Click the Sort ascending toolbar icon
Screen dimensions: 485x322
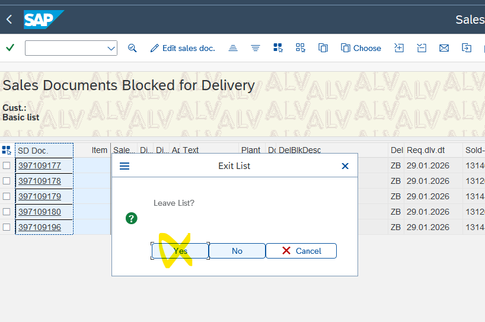click(233, 48)
